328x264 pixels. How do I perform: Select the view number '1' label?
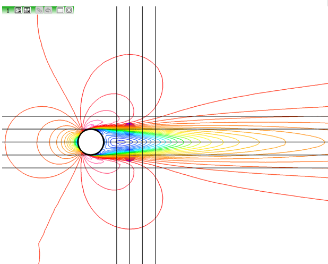point(8,10)
